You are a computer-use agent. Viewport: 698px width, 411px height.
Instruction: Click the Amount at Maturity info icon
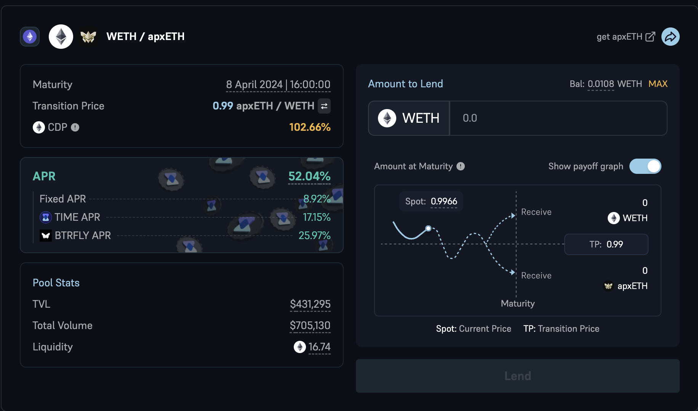pyautogui.click(x=461, y=166)
